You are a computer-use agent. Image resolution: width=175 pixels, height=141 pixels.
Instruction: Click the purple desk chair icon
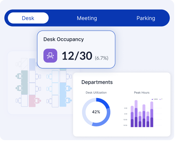(x=50, y=56)
